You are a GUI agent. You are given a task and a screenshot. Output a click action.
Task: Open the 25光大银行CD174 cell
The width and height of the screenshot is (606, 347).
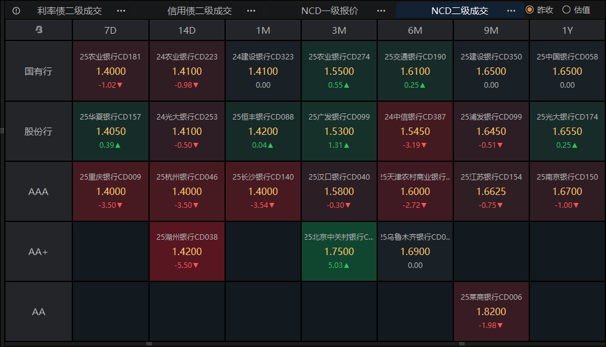click(567, 131)
